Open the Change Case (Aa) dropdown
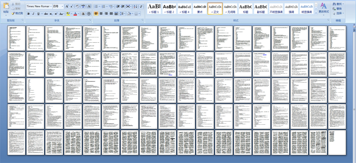The width and height of the screenshot is (356, 163). tap(62, 14)
